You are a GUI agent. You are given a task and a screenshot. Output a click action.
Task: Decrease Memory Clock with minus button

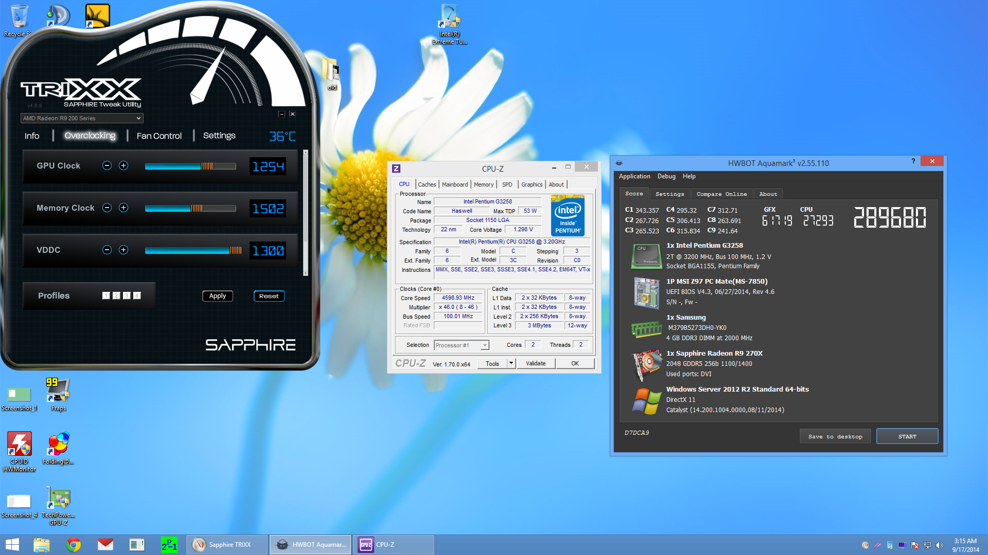pos(107,208)
